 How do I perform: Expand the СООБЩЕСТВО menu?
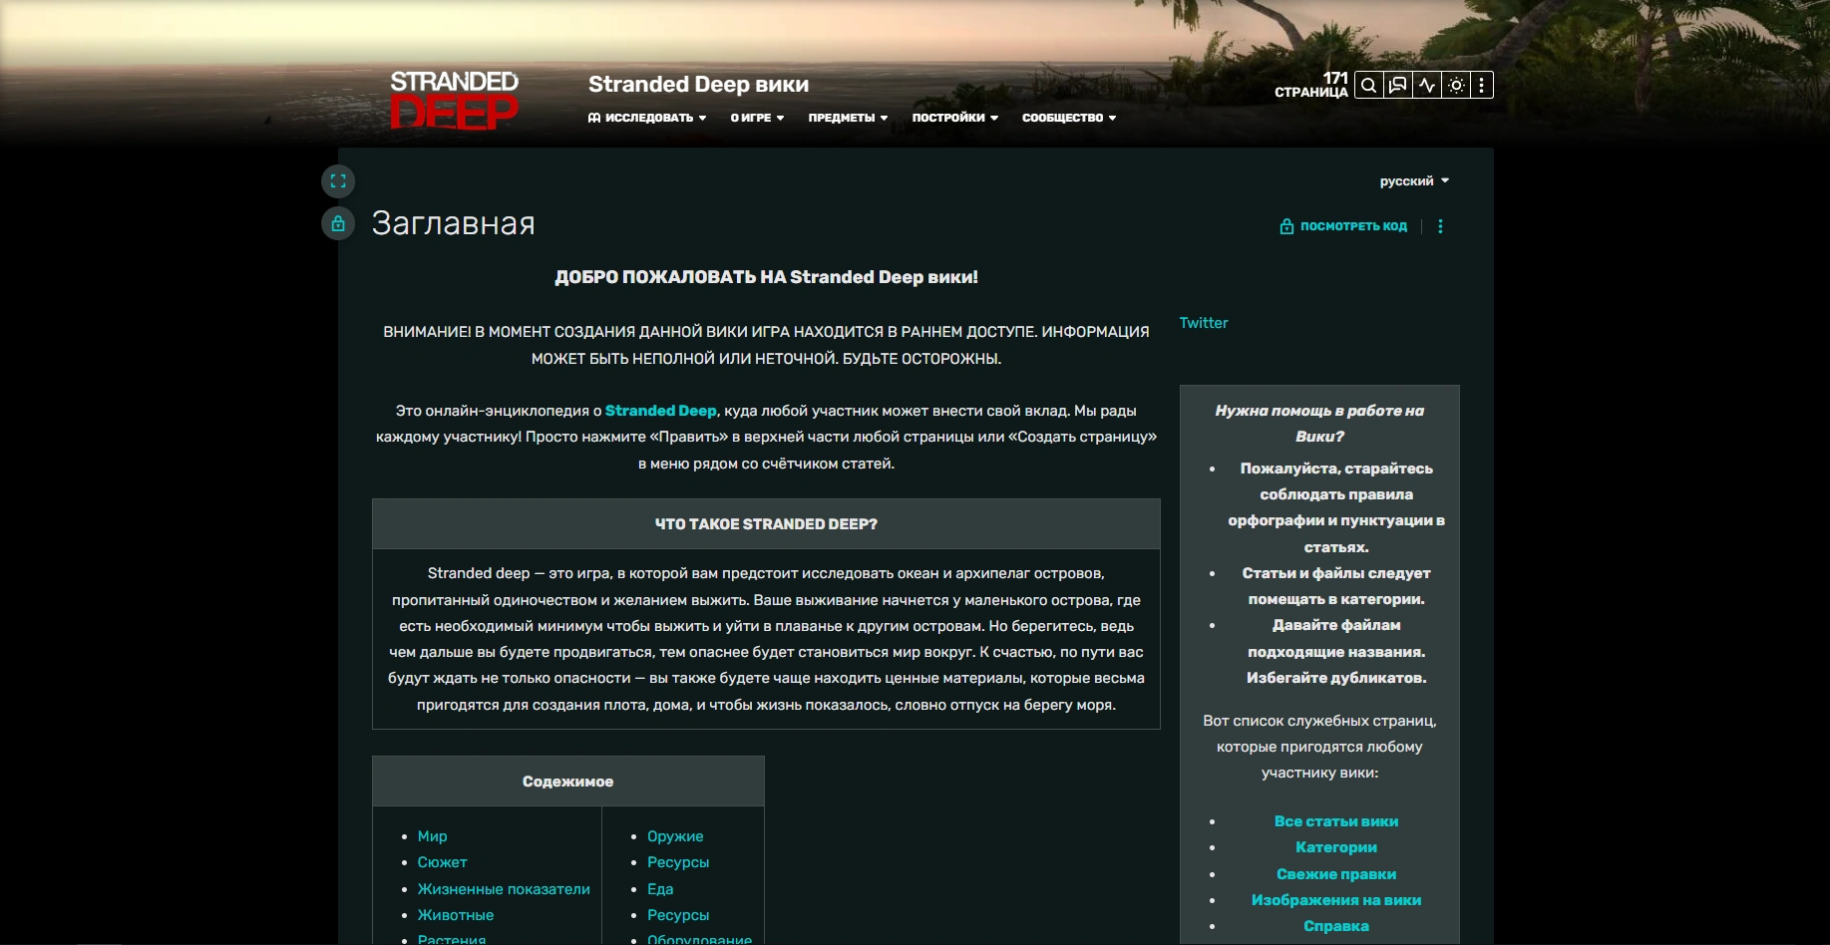point(1069,118)
